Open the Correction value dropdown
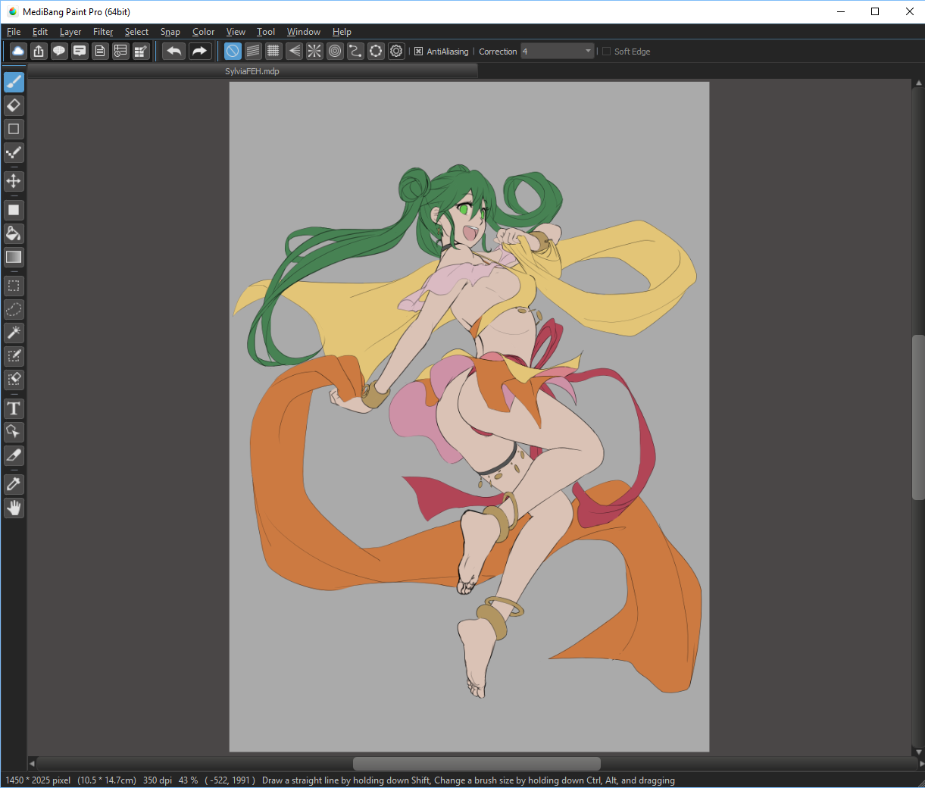 [x=558, y=52]
